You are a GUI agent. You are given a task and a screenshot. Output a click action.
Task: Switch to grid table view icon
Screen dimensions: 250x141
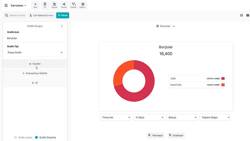pyautogui.click(x=248, y=15)
